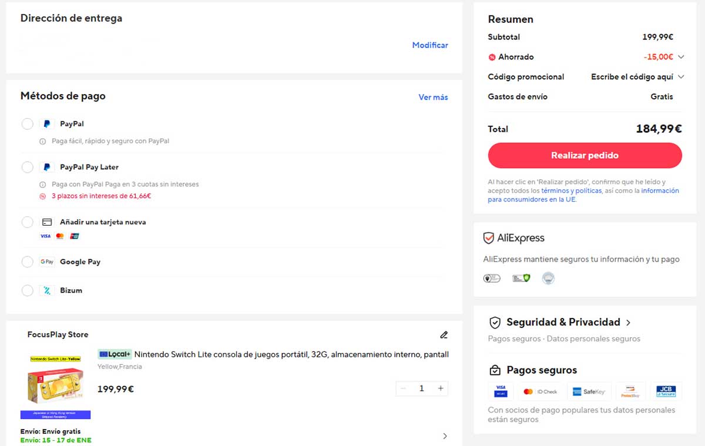Screen dimensions: 705x446
Task: Open Seguridad & Privacidad details
Action: [x=628, y=323]
